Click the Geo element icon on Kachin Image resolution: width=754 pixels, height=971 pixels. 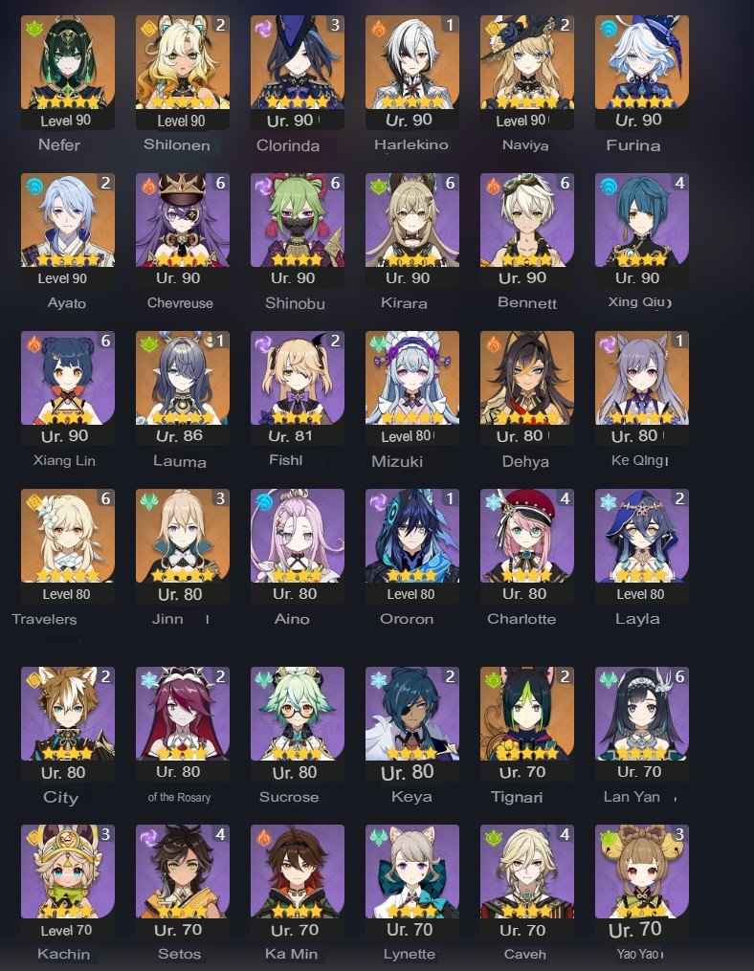click(x=33, y=837)
